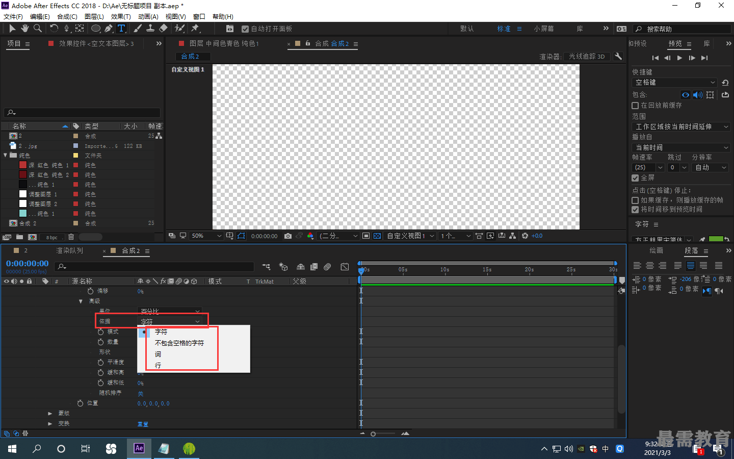This screenshot has width=734, height=459.
Task: Enable 如果缓存，则播放缓存的帧 checkbox
Action: point(635,200)
